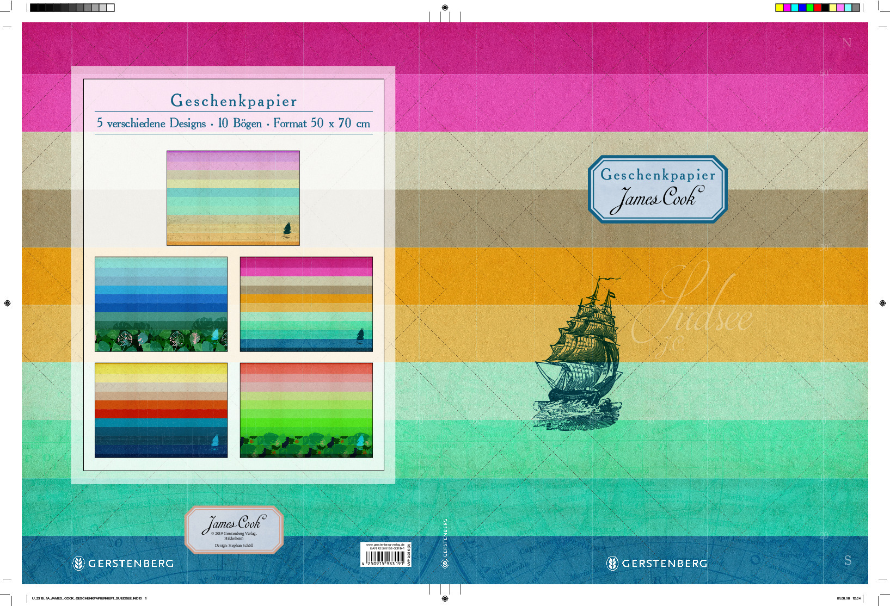
Task: Click the 'Geschenkpapier' text in front cover label
Action: [x=658, y=175]
